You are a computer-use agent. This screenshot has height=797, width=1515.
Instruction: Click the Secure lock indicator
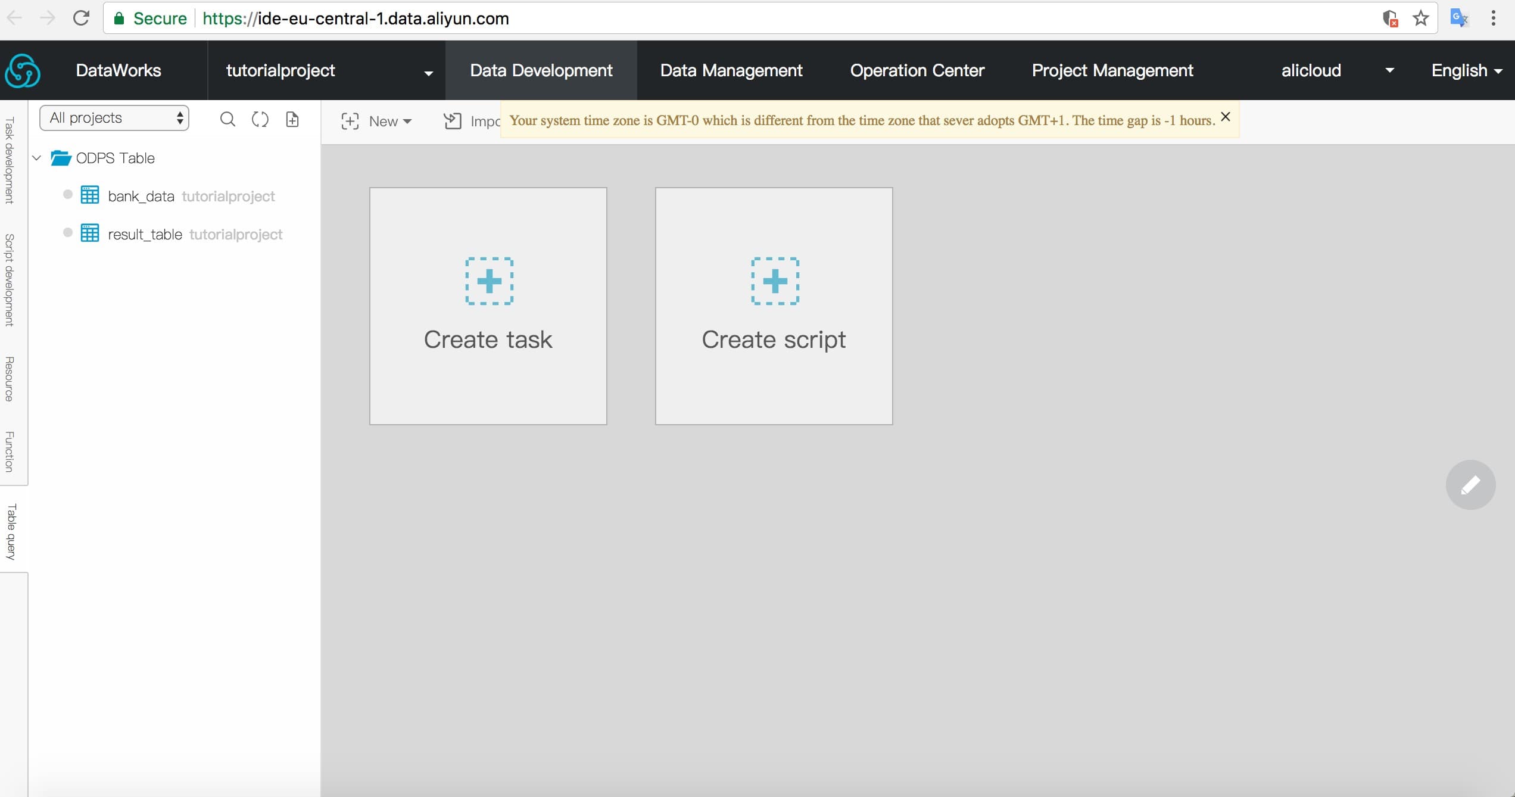150,18
